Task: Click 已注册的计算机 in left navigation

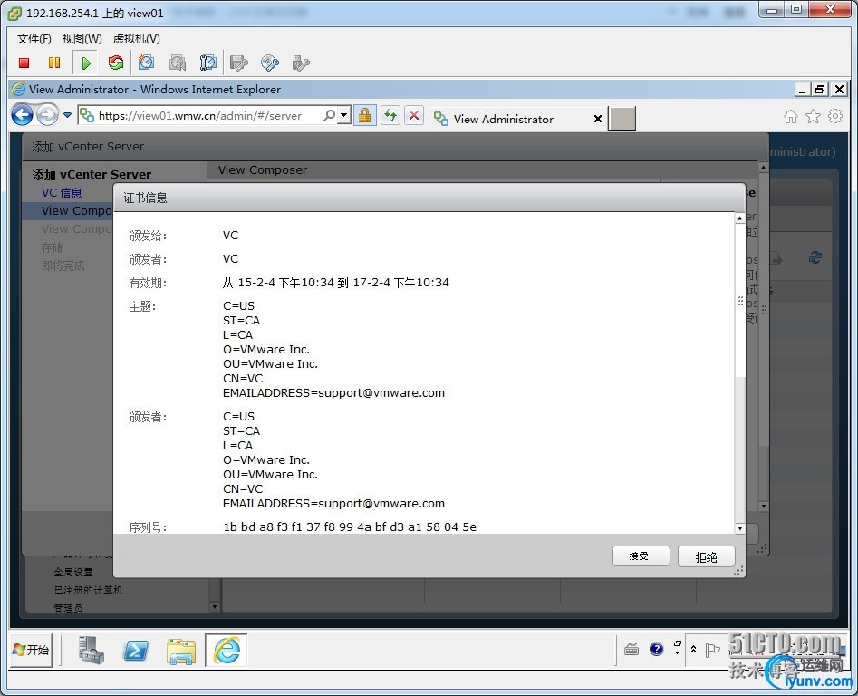Action: pyautogui.click(x=88, y=590)
